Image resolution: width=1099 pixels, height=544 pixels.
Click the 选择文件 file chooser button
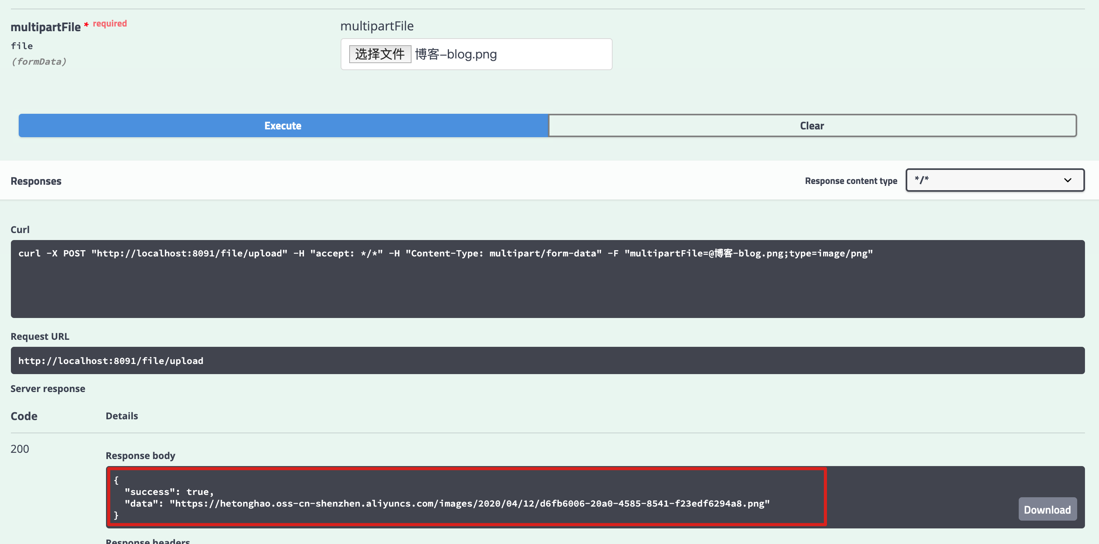[380, 54]
